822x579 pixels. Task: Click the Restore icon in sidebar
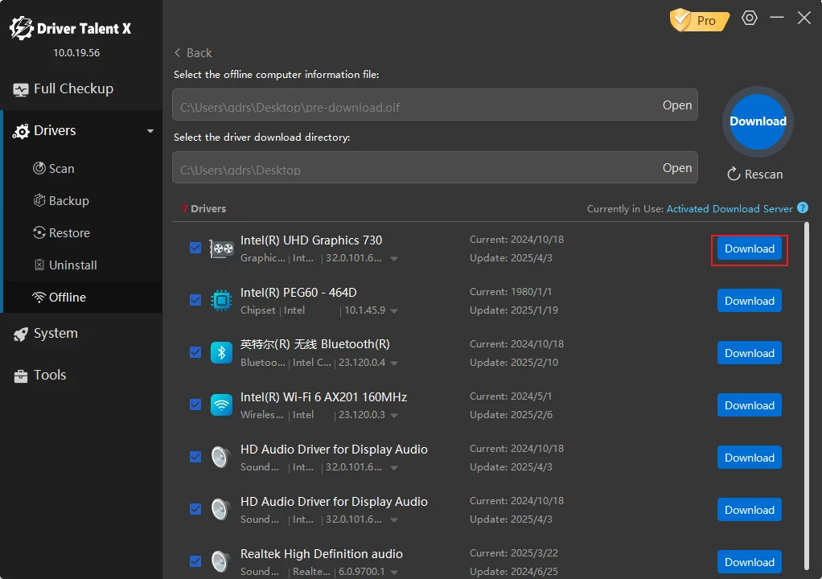(x=39, y=232)
